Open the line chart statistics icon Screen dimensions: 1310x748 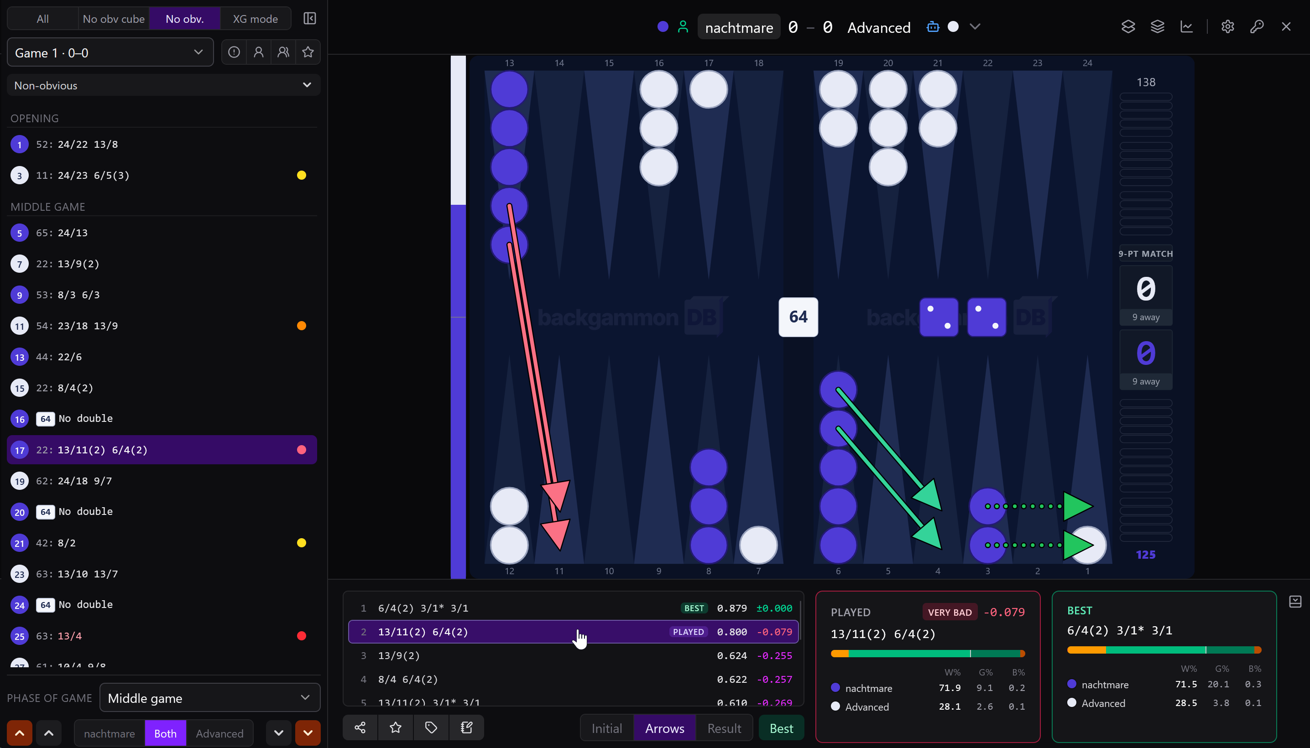(x=1187, y=27)
